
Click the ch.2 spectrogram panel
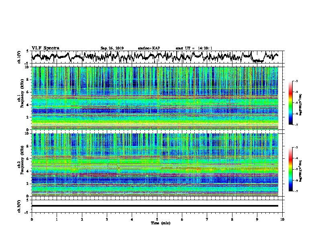[155, 165]
